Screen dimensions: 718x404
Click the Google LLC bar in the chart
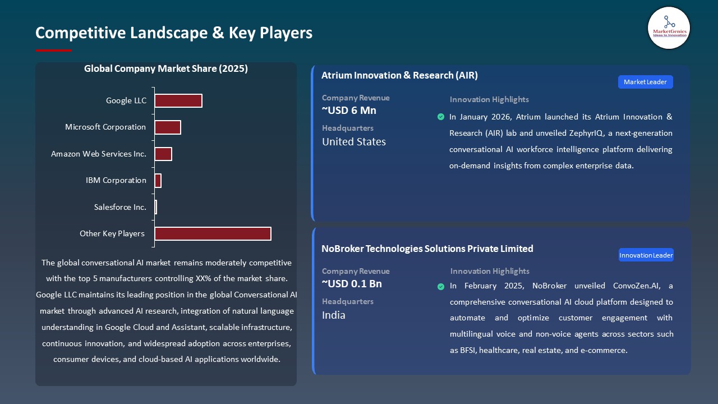coord(178,100)
